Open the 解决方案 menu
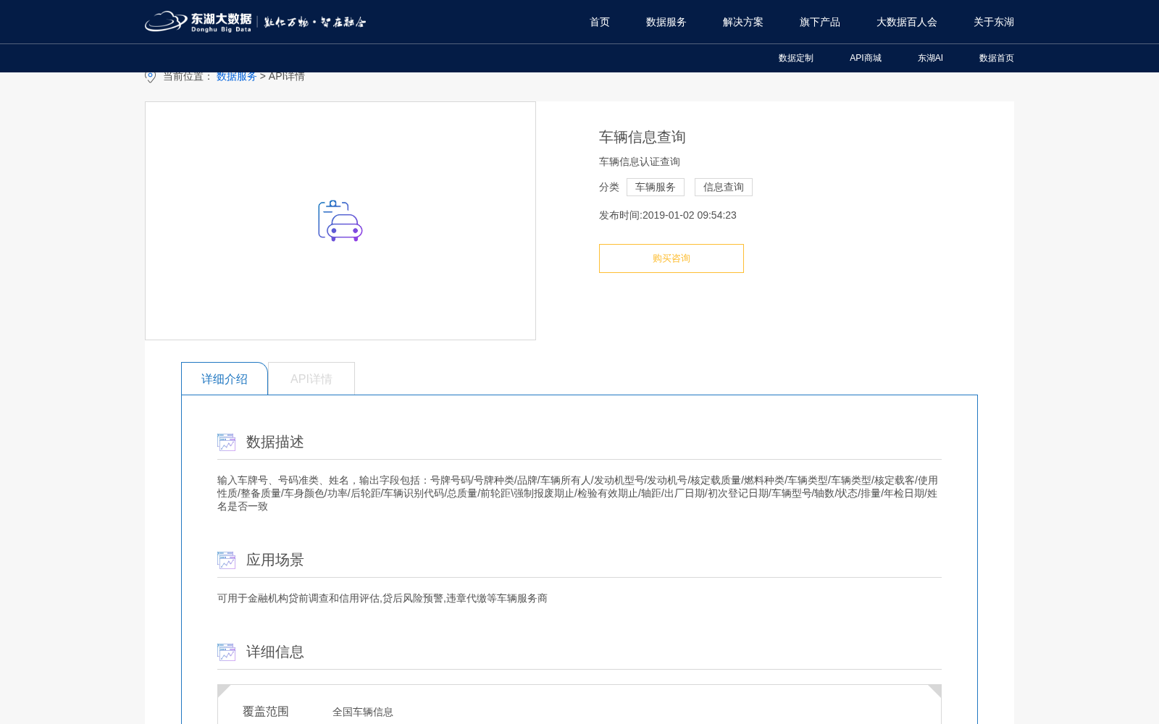The height and width of the screenshot is (724, 1159). click(743, 22)
